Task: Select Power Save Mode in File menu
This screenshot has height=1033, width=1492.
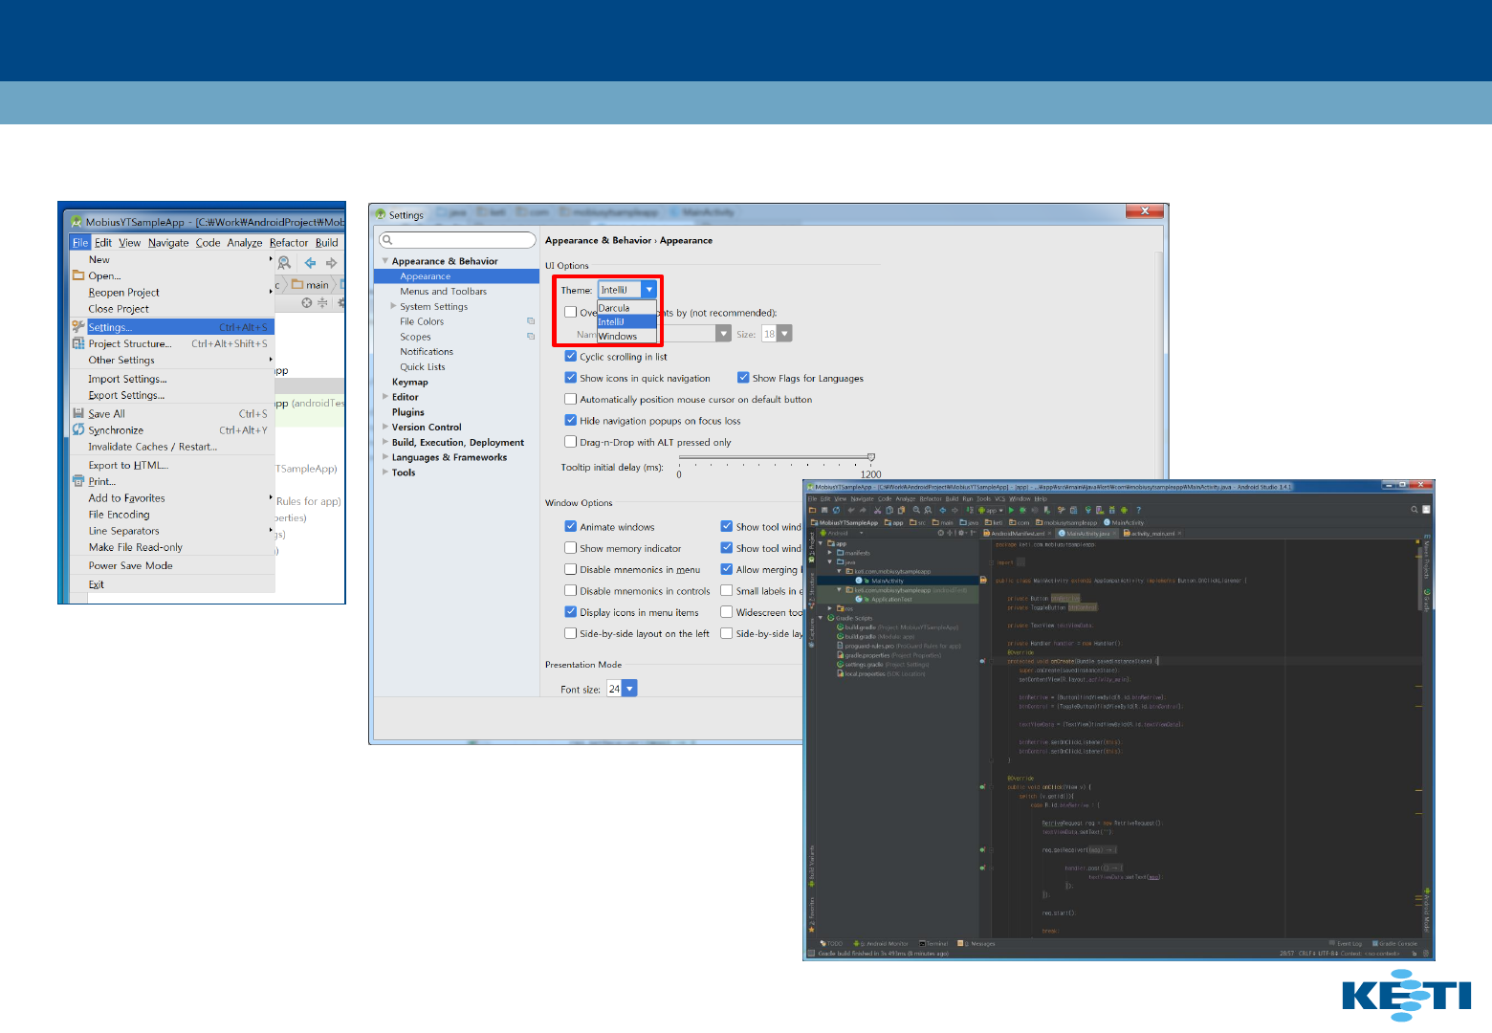Action: pos(172,565)
